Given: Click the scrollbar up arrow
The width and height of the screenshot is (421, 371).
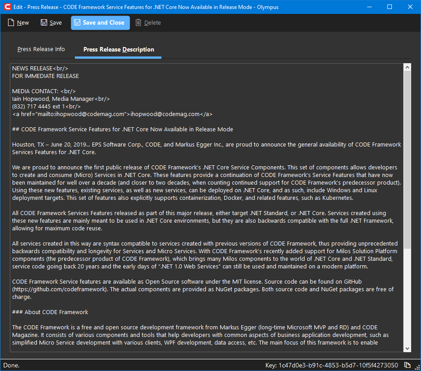Looking at the screenshot, I should coord(407,67).
